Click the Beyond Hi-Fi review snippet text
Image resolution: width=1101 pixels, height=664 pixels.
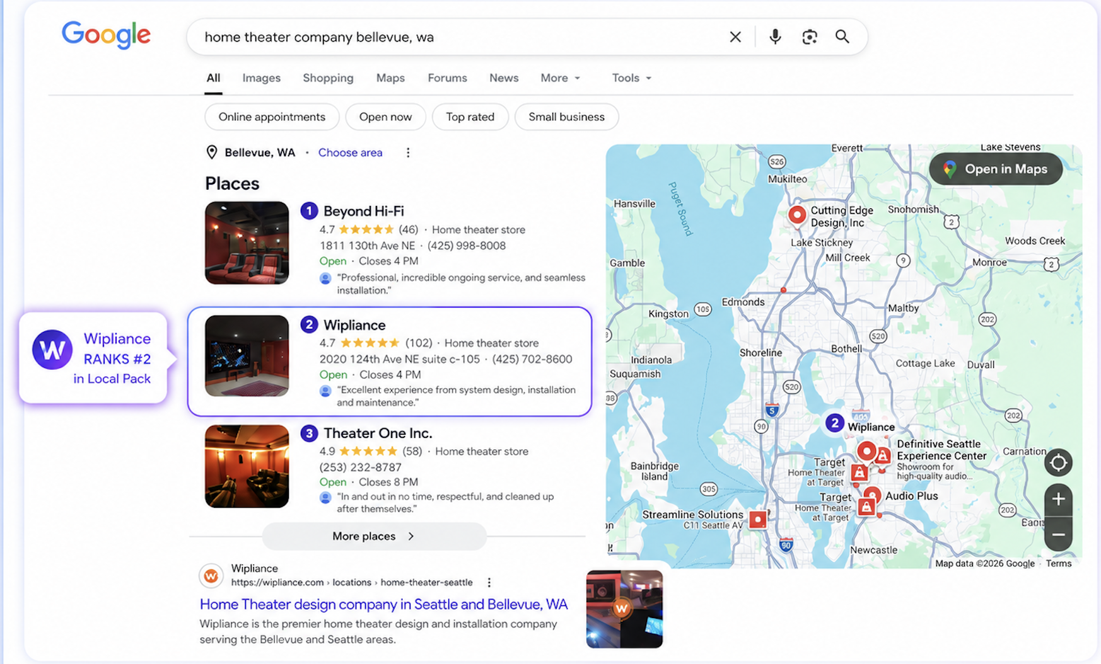461,284
